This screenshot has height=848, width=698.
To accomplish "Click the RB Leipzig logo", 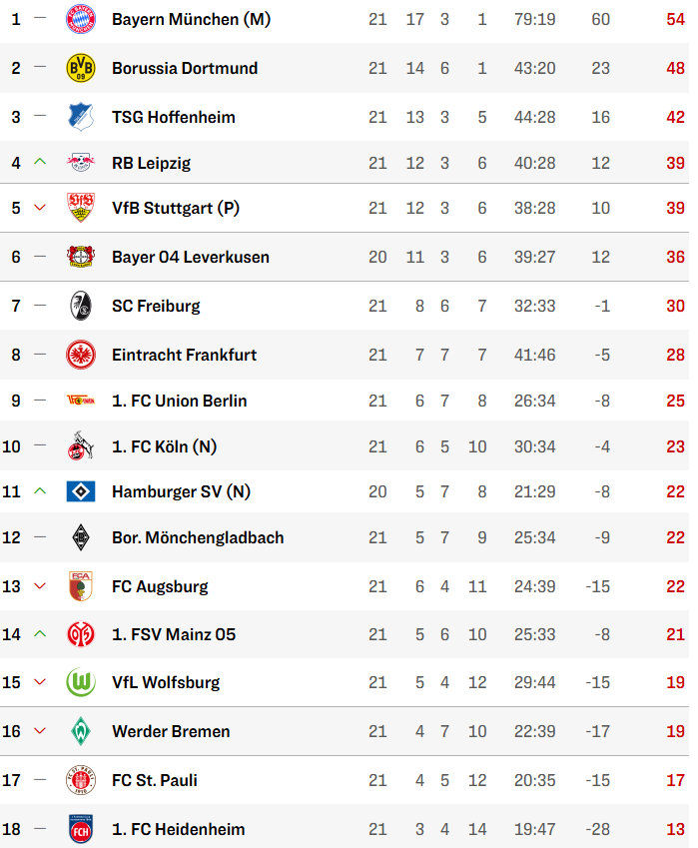I will 81,162.
